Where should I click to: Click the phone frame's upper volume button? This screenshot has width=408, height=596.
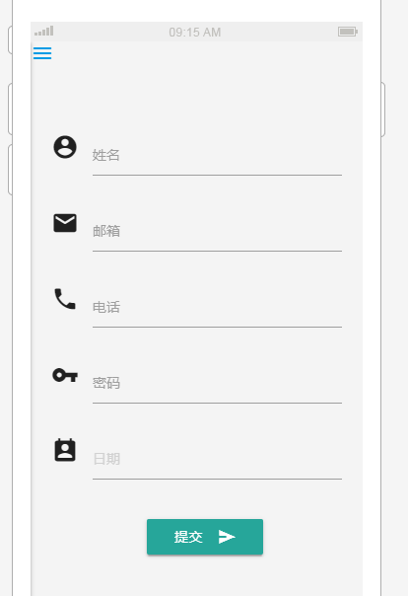(x=10, y=110)
